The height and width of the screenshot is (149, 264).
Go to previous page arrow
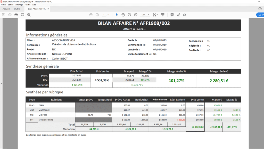[91, 15]
